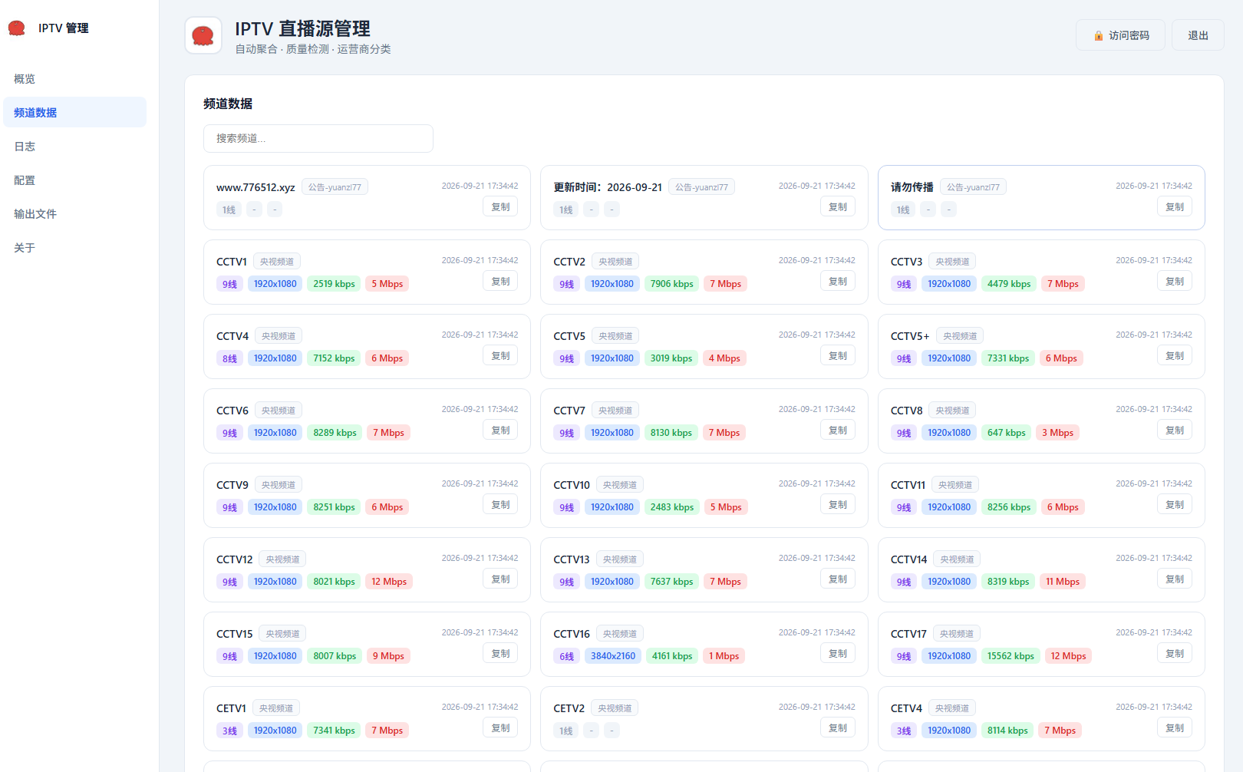The image size is (1243, 772).
Task: Click the CCTV13 channel name
Action: [572, 559]
